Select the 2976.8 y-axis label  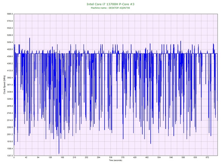coord(10,106)
